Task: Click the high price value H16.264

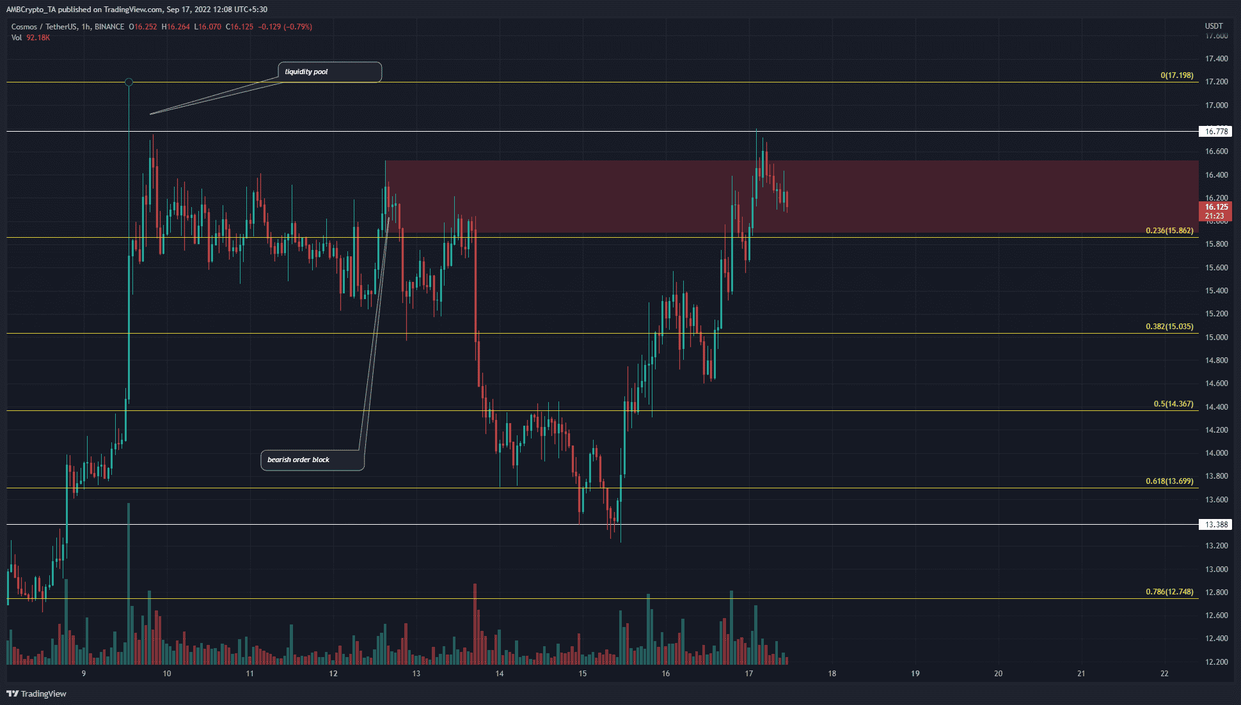Action: [x=176, y=27]
